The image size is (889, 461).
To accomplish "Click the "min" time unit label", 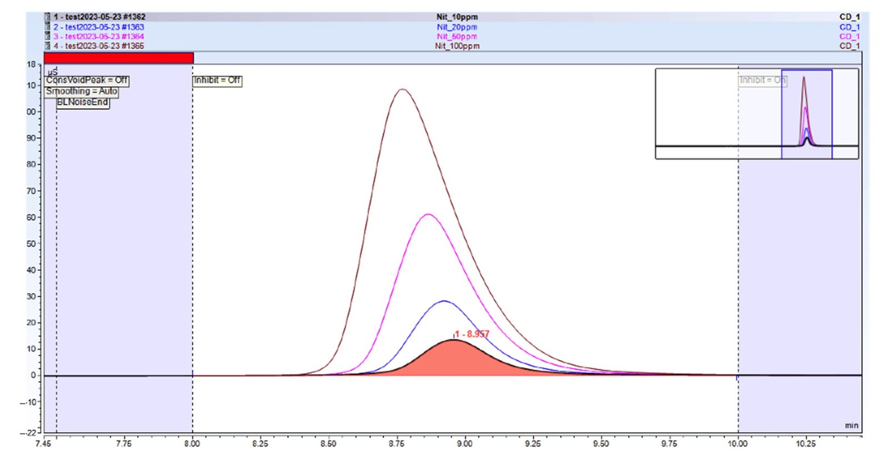I will point(852,425).
